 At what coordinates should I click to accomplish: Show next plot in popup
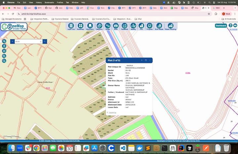142,60
